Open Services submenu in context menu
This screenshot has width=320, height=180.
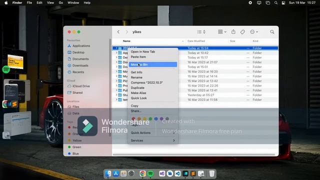(x=153, y=140)
